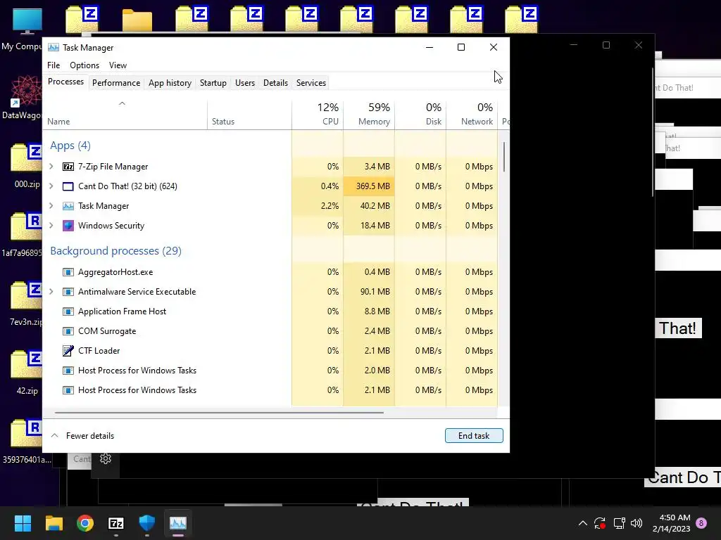Click the COM Surrogate process icon
This screenshot has height=540, width=721.
[x=68, y=332]
